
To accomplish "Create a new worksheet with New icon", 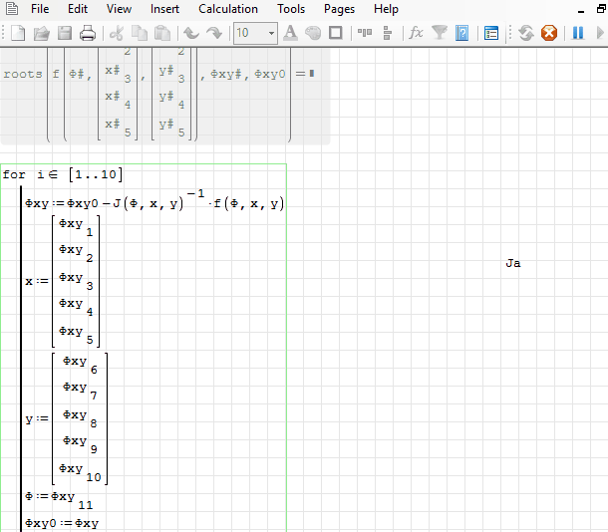I will pyautogui.click(x=17, y=33).
